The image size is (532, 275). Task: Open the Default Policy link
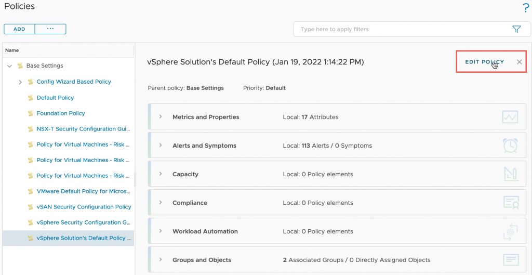[55, 98]
